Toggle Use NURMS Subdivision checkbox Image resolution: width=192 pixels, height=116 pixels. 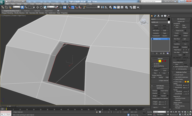[174, 77]
